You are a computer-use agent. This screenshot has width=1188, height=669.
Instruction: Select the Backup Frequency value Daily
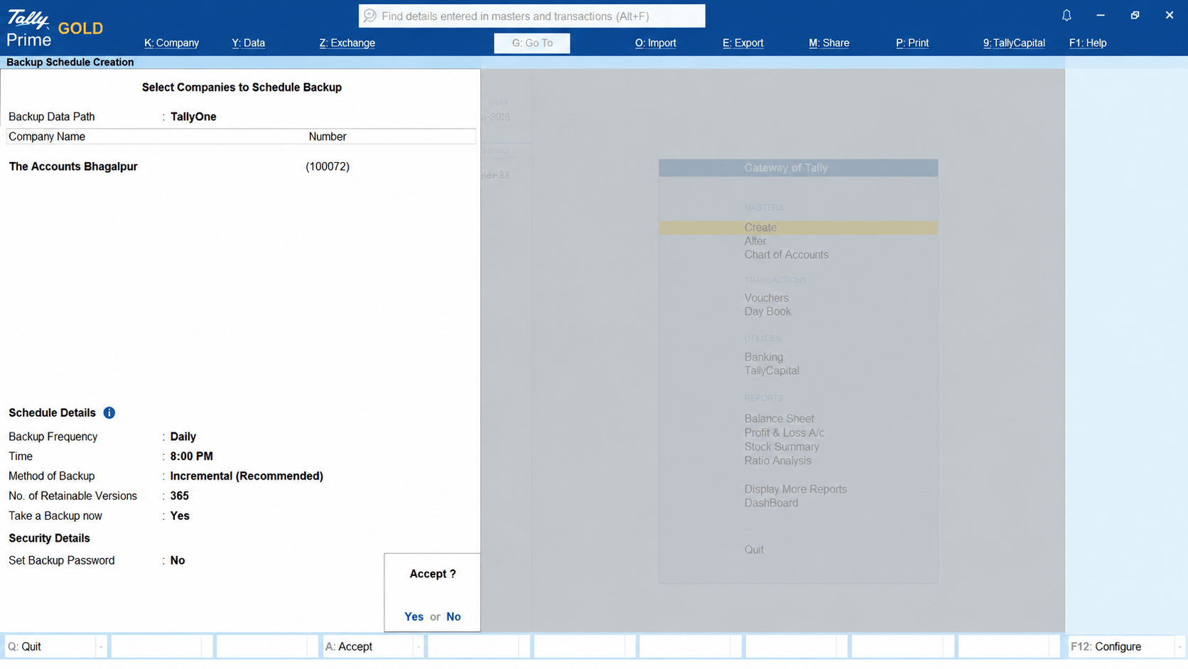tap(183, 437)
